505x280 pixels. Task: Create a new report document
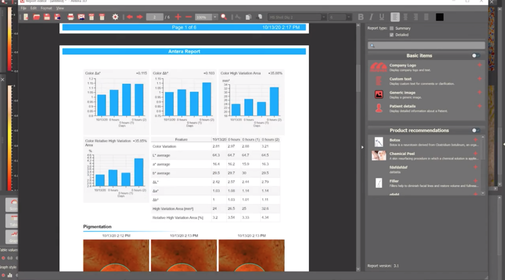click(26, 17)
